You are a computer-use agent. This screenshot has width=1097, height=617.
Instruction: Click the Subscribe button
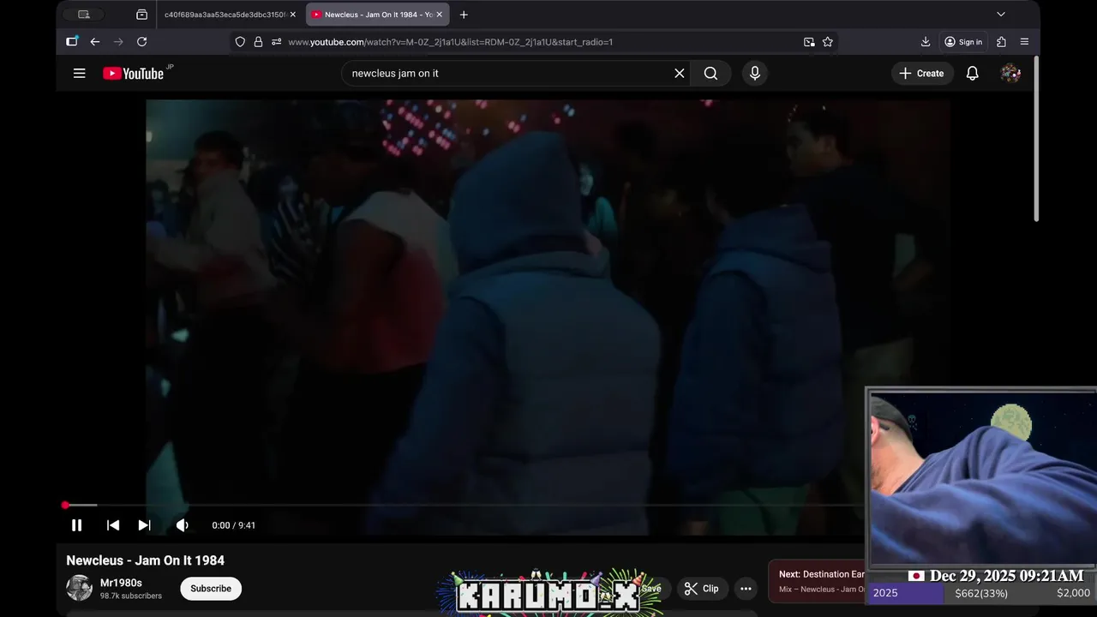click(211, 589)
